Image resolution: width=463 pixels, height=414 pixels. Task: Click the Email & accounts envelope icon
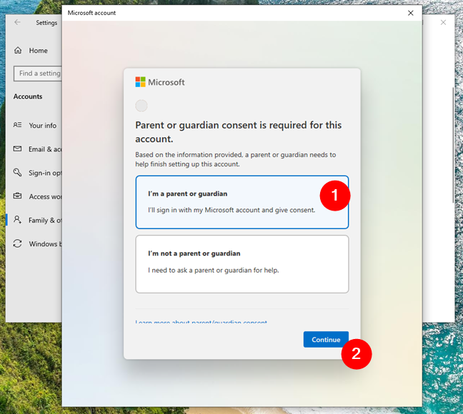(17, 148)
